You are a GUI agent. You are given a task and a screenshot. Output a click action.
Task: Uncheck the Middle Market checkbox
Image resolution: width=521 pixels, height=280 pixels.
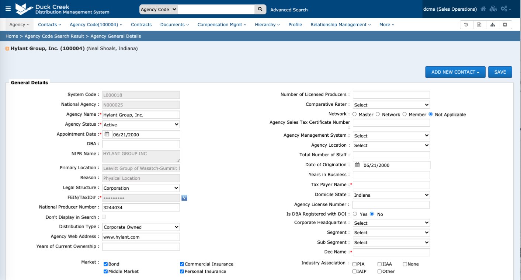tap(105, 272)
